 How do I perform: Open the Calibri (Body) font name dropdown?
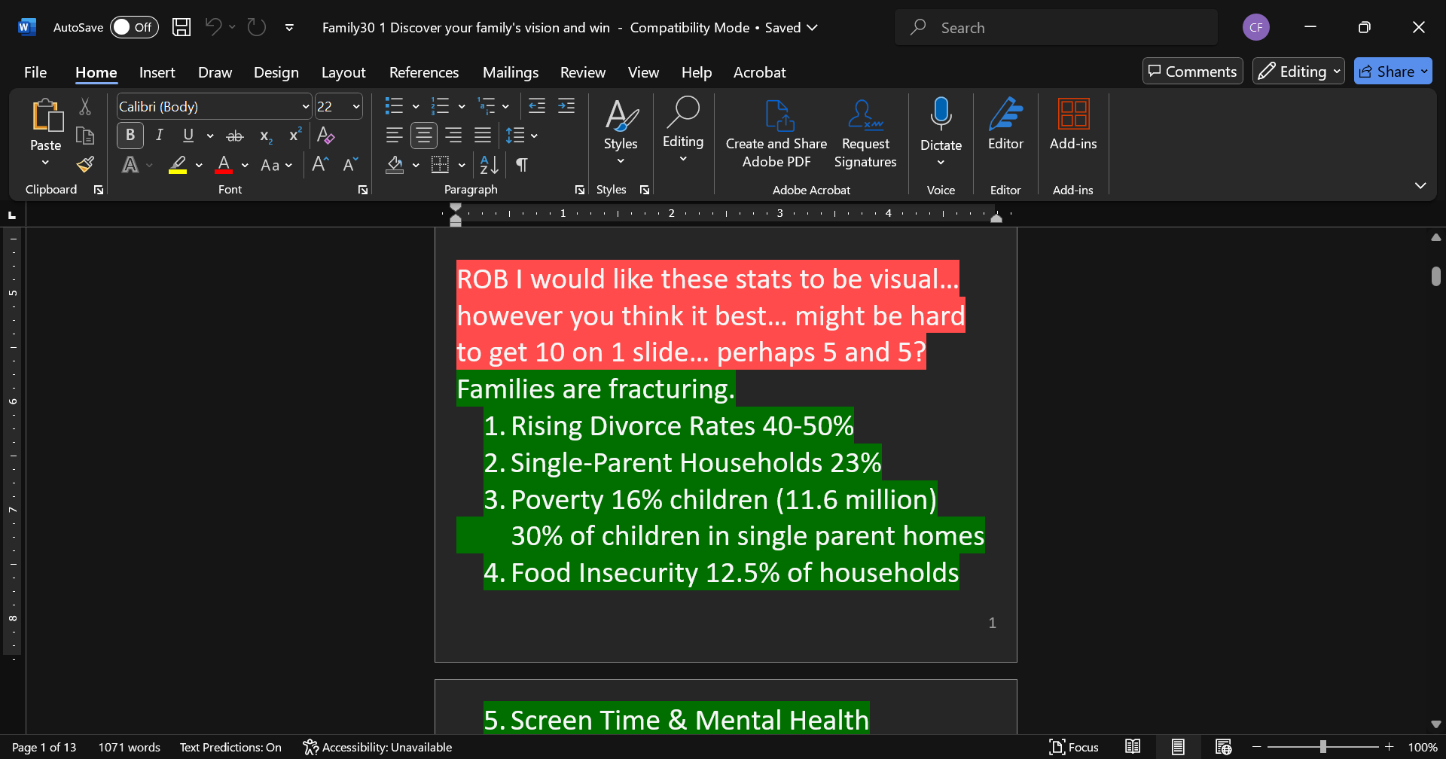coord(305,107)
